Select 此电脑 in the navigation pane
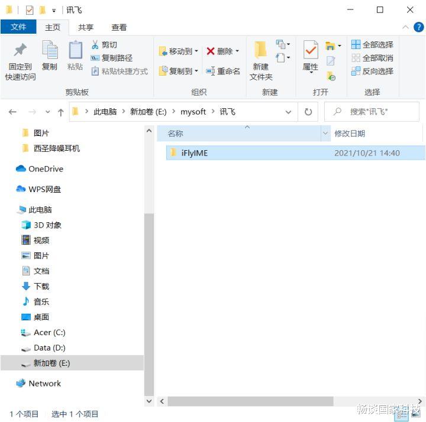This screenshot has width=426, height=422. pos(34,209)
